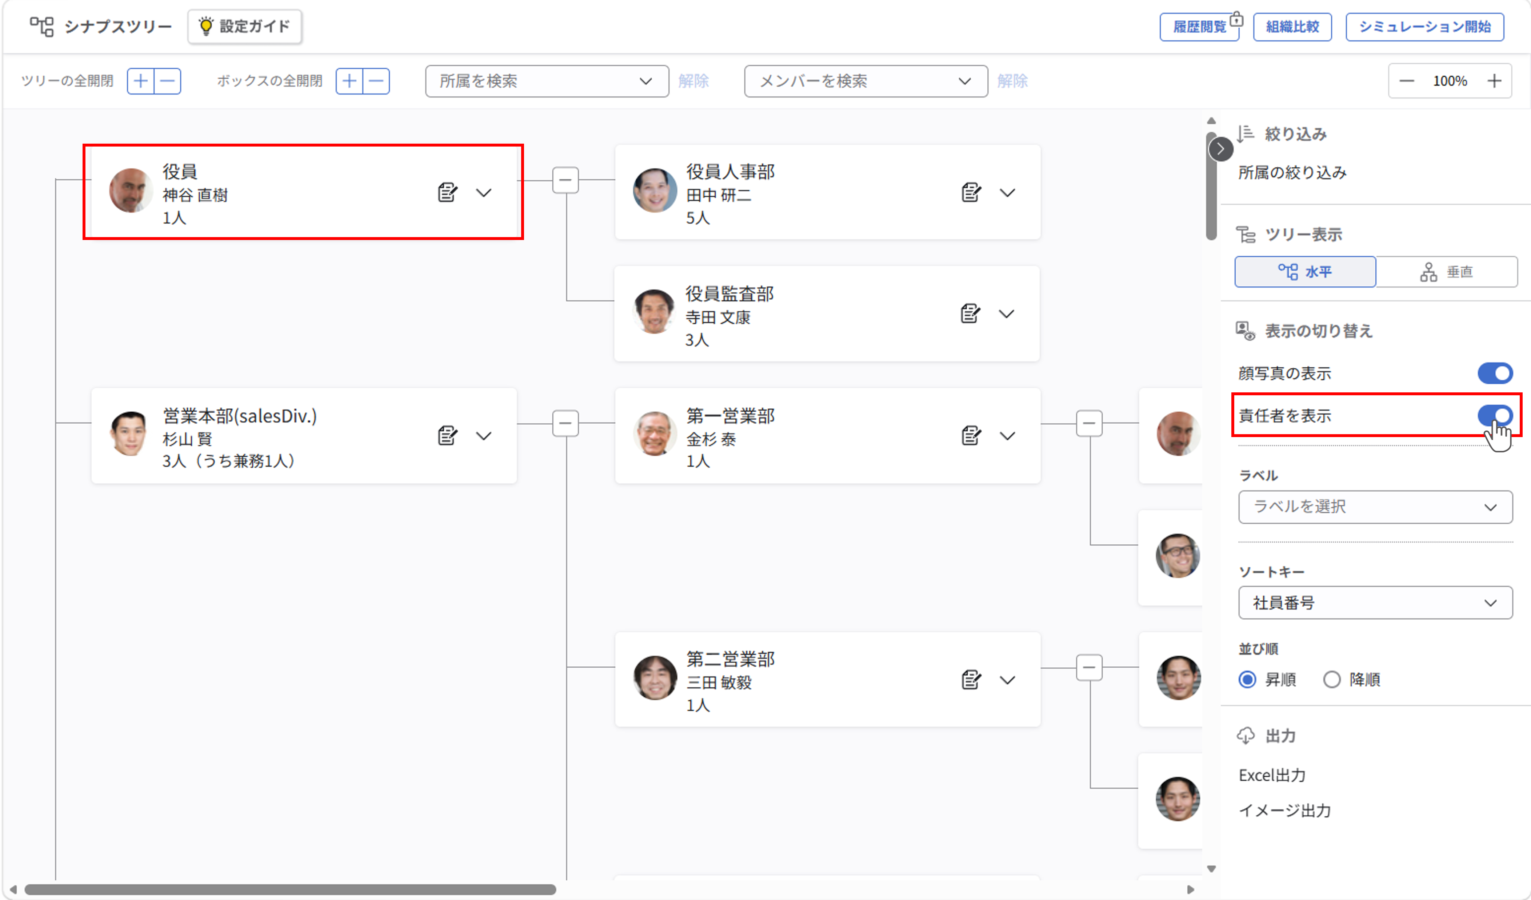The width and height of the screenshot is (1531, 900).
Task: Open 履歴閲覧 history view
Action: (1199, 27)
